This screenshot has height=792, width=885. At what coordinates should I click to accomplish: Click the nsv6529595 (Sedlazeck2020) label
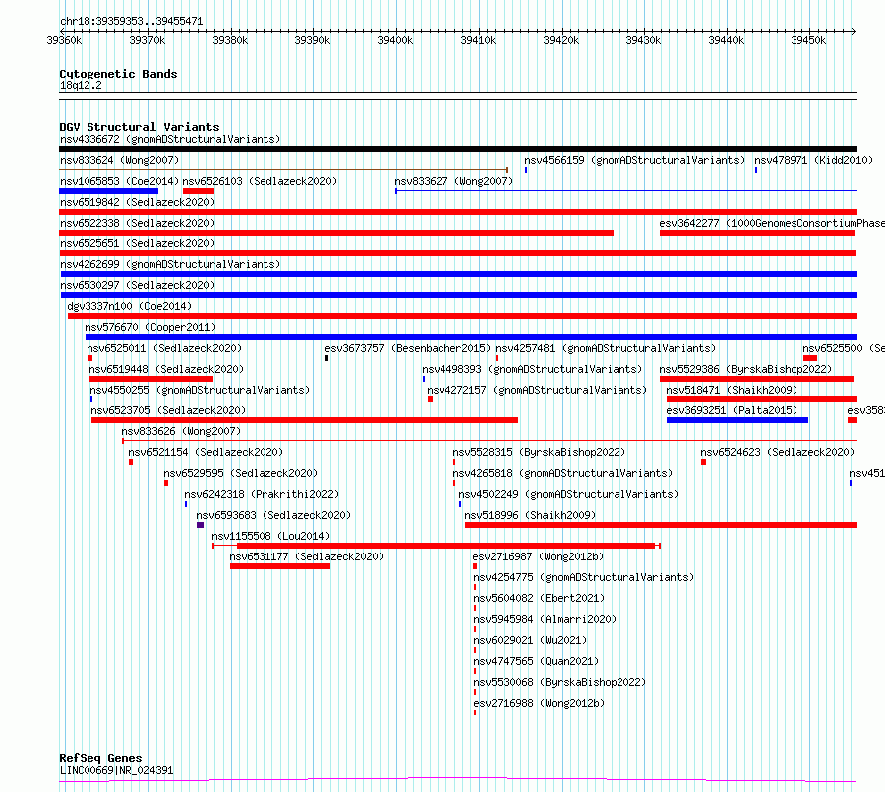pyautogui.click(x=241, y=473)
